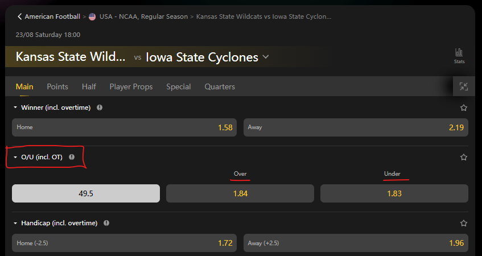Viewport: 482px width, 256px height.
Task: Collapse the O/U (incl. OT) section
Action: click(x=15, y=157)
